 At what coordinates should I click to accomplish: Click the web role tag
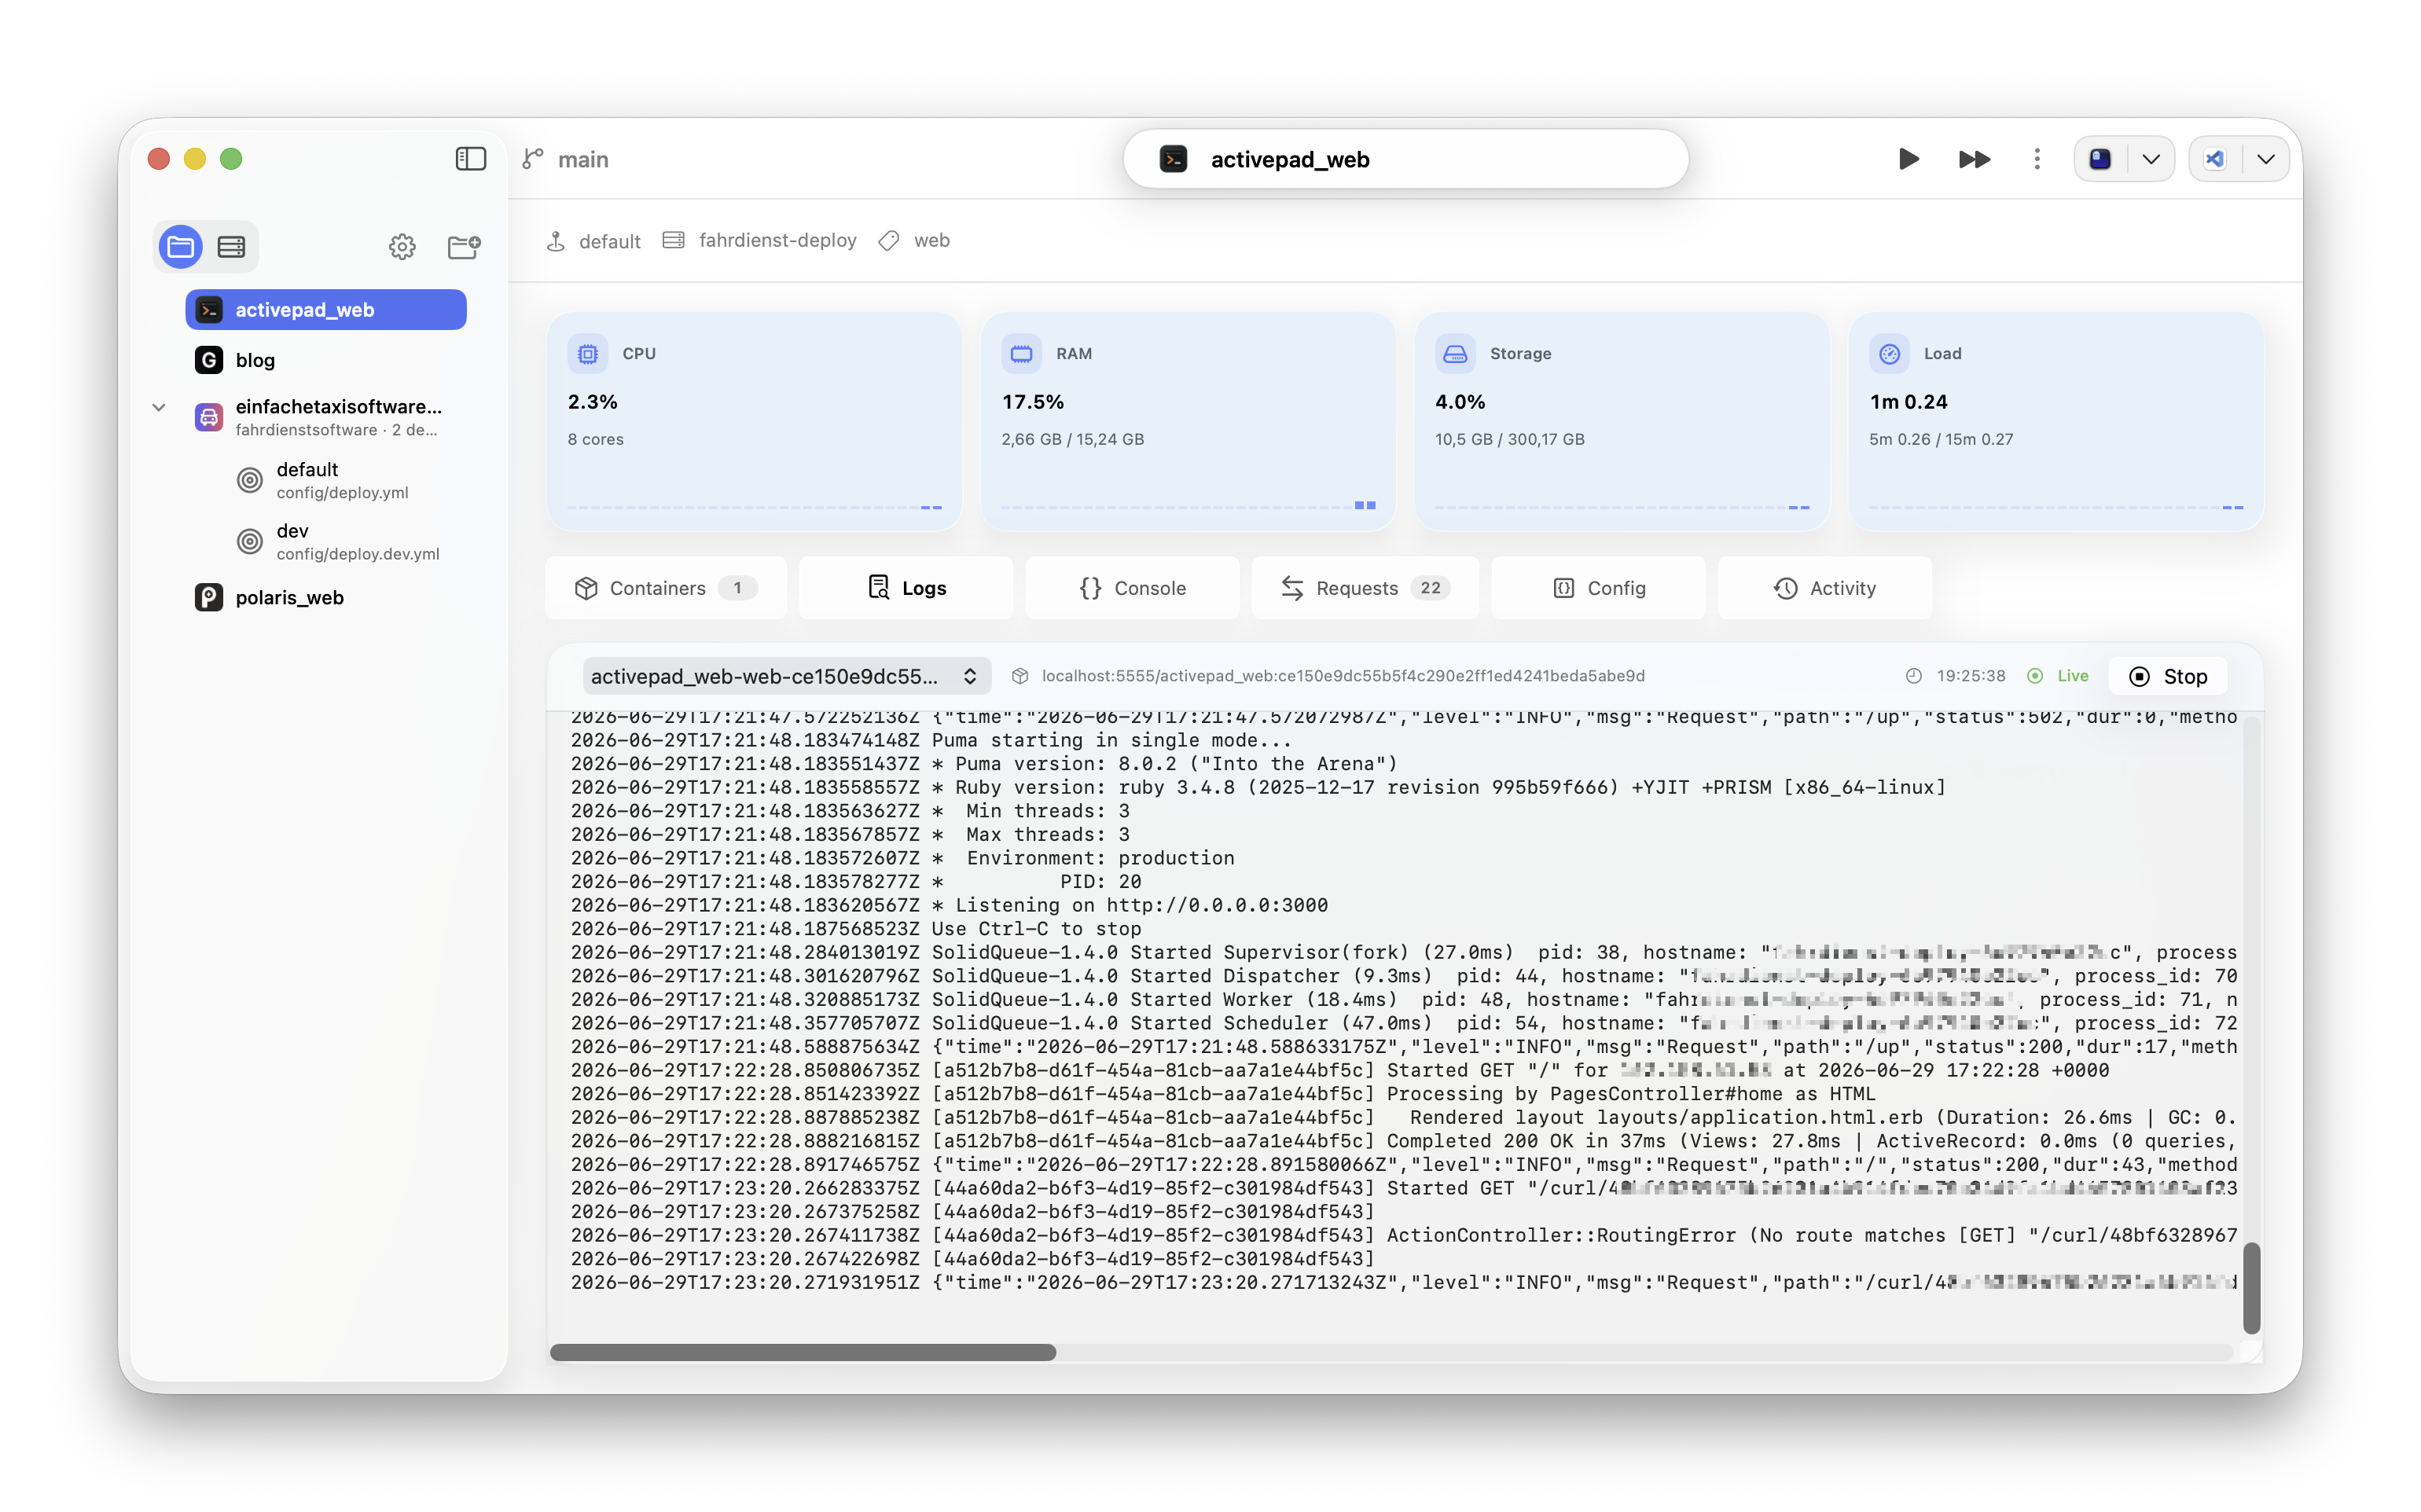click(x=914, y=240)
